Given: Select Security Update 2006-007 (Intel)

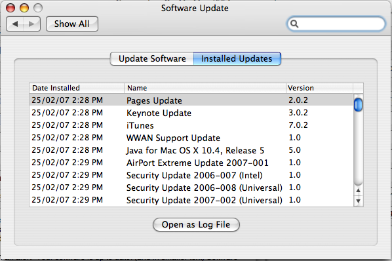Looking at the screenshot, I should pyautogui.click(x=191, y=175).
